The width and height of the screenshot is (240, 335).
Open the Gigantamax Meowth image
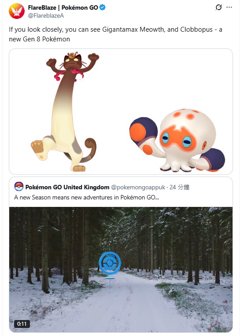[x=65, y=111]
